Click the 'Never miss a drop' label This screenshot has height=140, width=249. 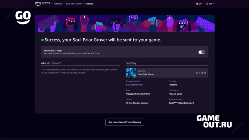pyautogui.click(x=53, y=50)
